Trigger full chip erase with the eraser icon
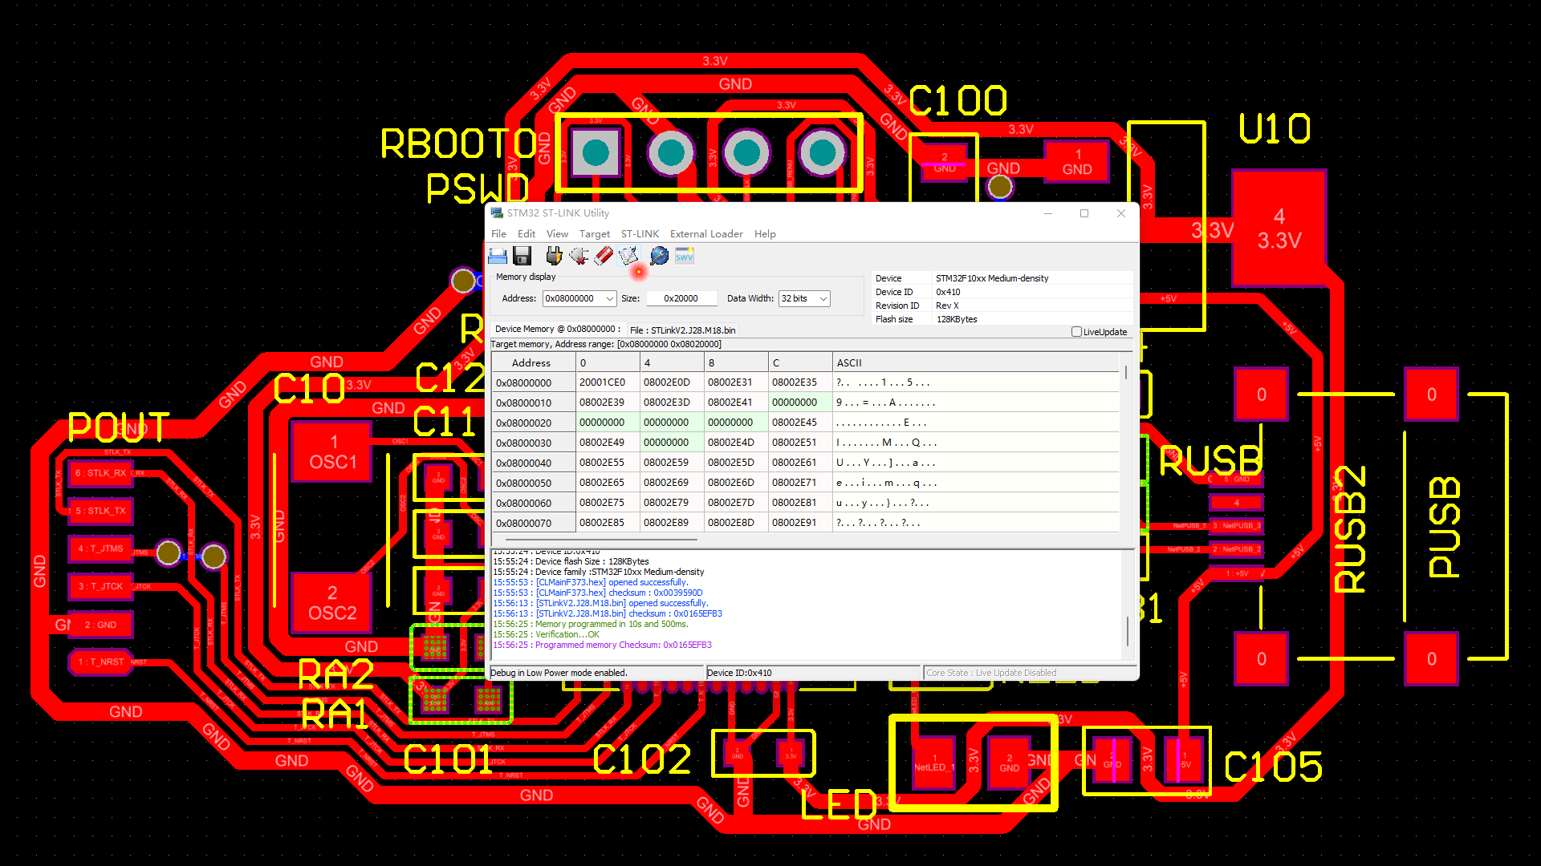The height and width of the screenshot is (866, 1541). click(604, 255)
